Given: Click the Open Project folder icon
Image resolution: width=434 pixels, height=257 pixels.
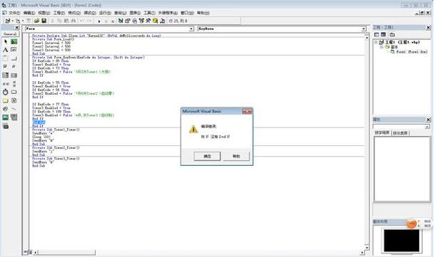Looking at the screenshot, I should [36, 21].
